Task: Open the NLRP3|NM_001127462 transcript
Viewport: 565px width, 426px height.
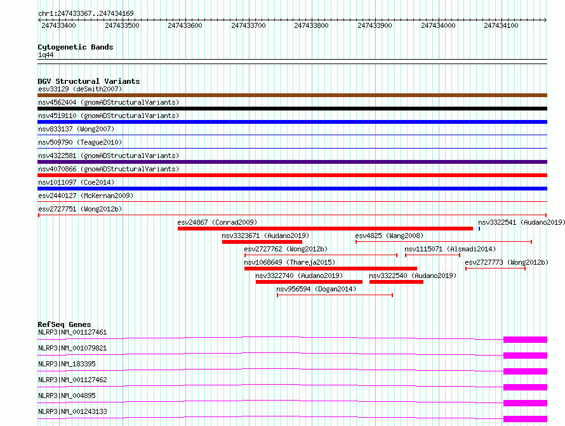Action: (x=72, y=380)
